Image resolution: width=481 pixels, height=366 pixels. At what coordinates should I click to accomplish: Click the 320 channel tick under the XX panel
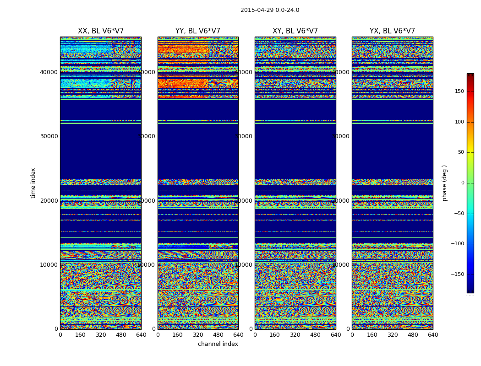(x=101, y=335)
